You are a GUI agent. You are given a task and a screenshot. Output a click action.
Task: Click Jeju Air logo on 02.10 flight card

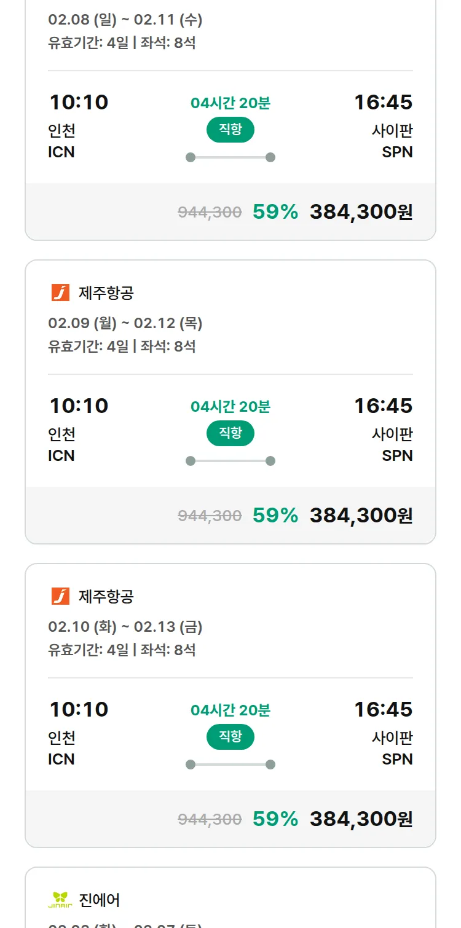60,596
